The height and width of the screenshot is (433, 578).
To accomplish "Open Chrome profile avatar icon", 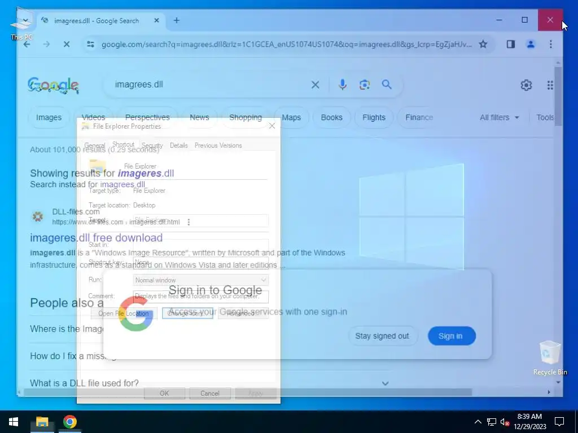I will click(x=531, y=45).
